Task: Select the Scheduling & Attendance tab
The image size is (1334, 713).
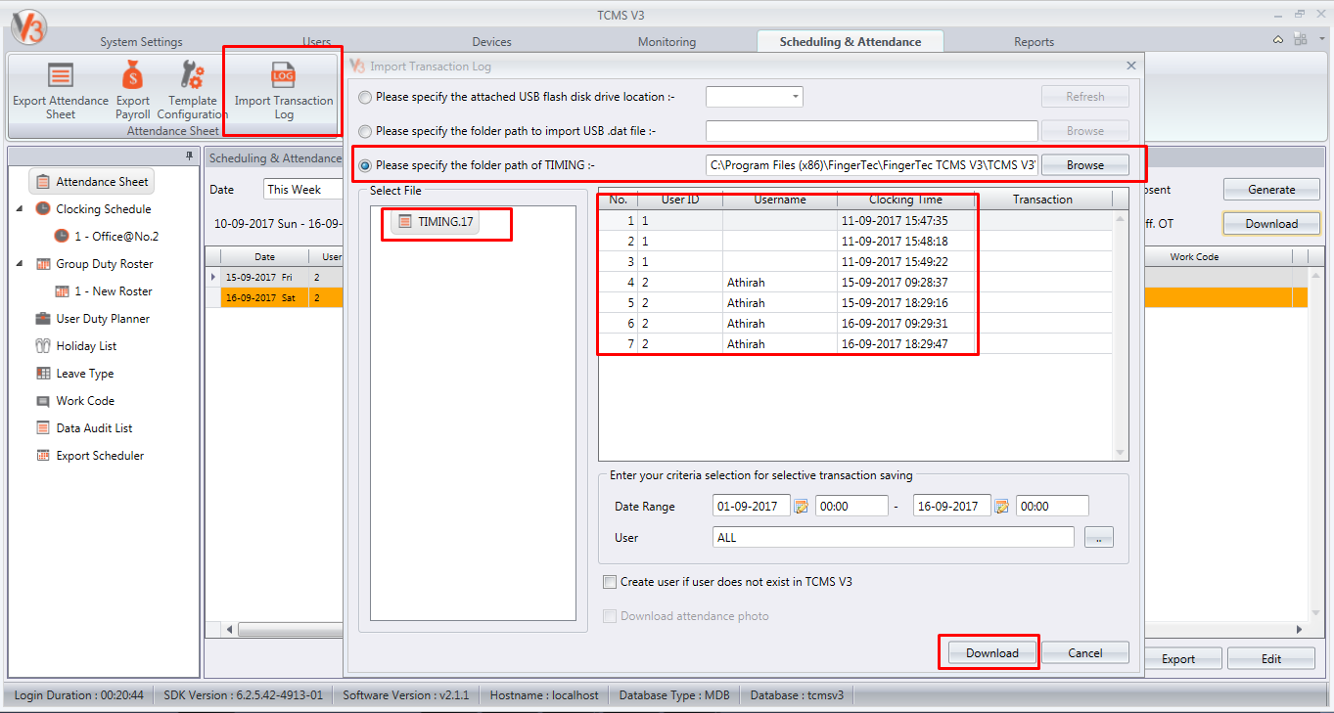Action: 851,42
